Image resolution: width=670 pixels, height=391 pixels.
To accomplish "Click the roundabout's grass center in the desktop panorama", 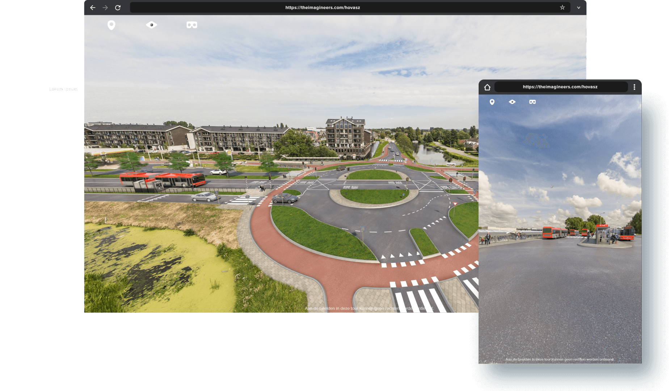I will pyautogui.click(x=374, y=196).
